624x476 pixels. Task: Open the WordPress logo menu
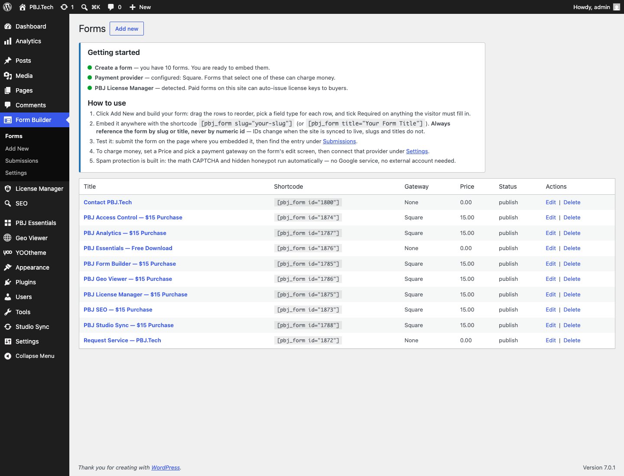[x=7, y=7]
